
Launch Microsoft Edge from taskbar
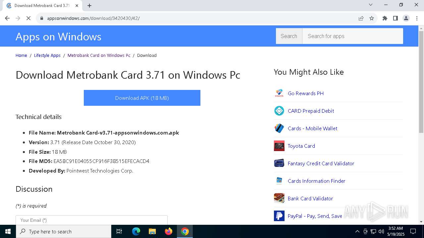(x=136, y=231)
